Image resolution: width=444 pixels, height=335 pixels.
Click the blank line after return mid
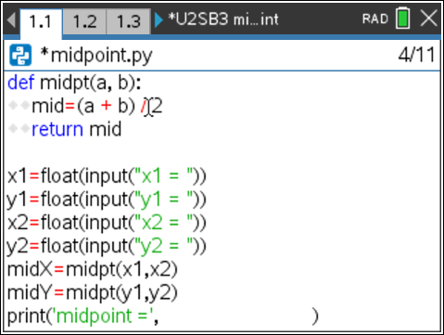(x=222, y=153)
